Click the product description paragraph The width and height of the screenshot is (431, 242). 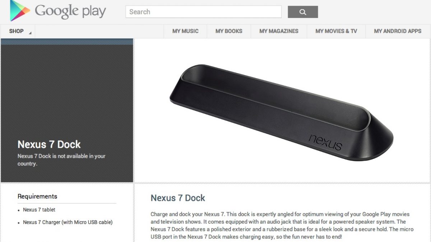(282, 226)
